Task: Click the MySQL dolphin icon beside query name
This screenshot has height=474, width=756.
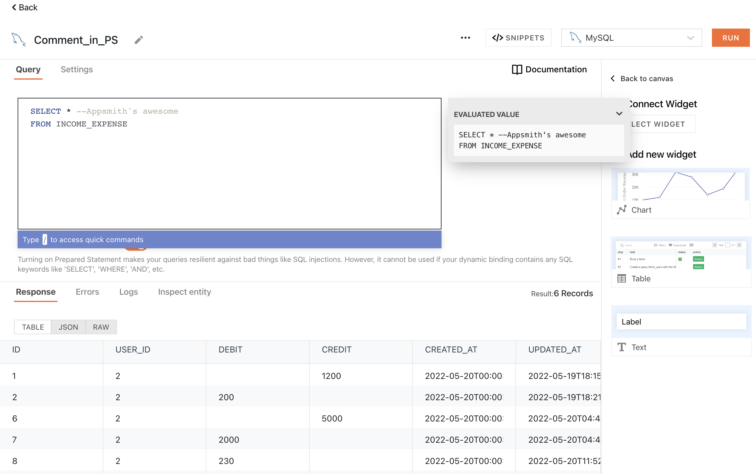Action: click(19, 40)
